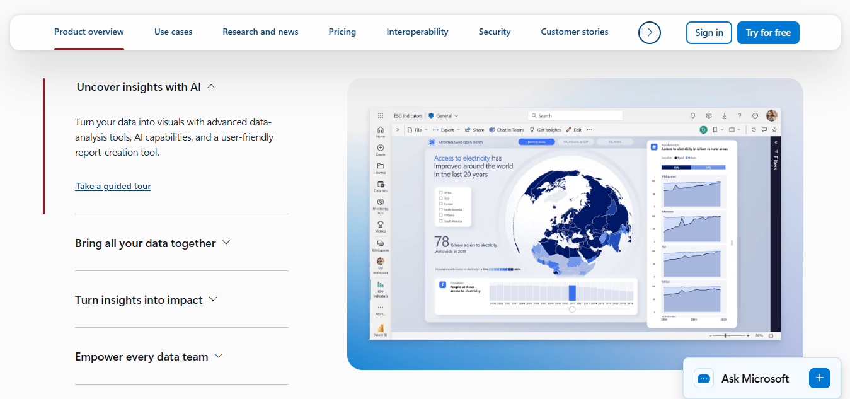Select ESG Indicators report icon in sidebar
Viewport: 850px width, 399px height.
tap(380, 285)
